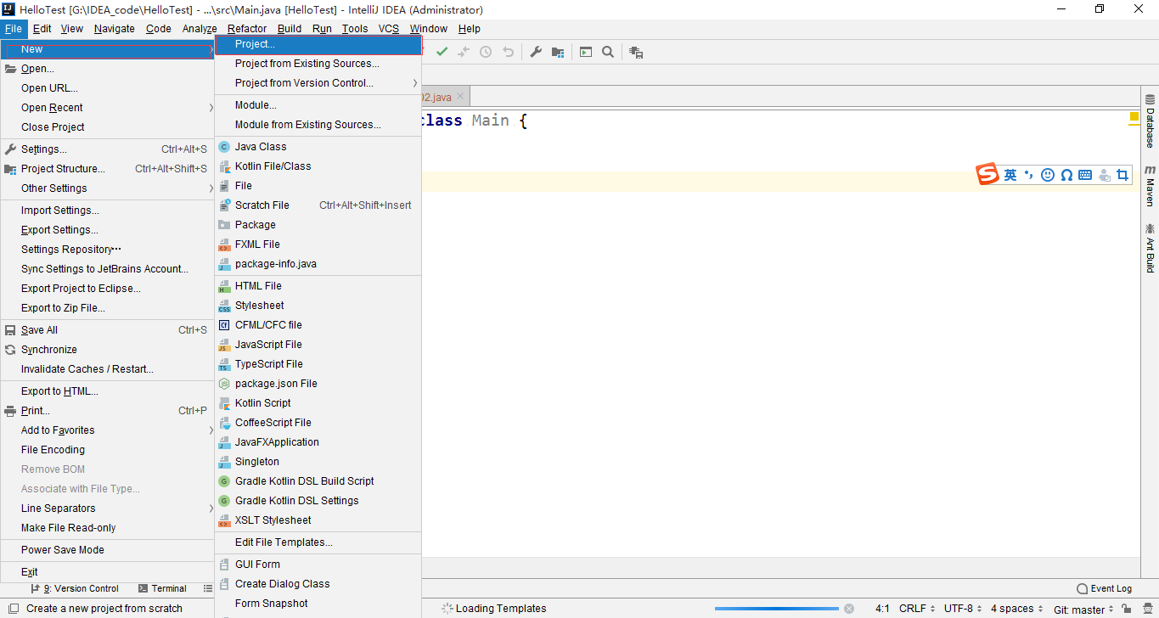Select Power Save Mode in File menu
Viewport: 1159px width, 618px height.
109,550
